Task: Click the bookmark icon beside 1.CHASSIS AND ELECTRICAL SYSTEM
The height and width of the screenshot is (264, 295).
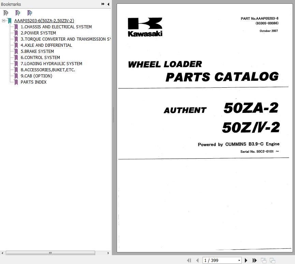Action: 16,27
